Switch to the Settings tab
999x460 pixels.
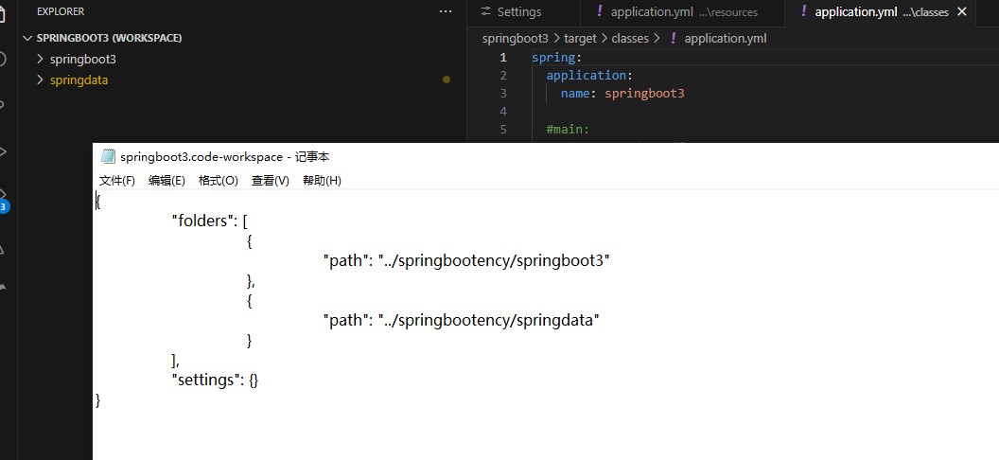(x=518, y=11)
